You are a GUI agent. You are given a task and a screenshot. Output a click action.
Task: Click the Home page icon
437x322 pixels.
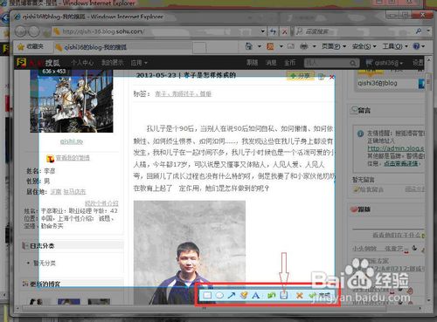[x=249, y=46]
